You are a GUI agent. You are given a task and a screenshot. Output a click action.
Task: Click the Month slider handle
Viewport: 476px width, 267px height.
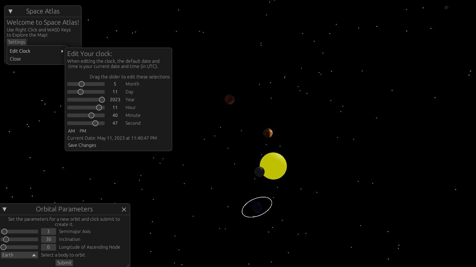81,84
